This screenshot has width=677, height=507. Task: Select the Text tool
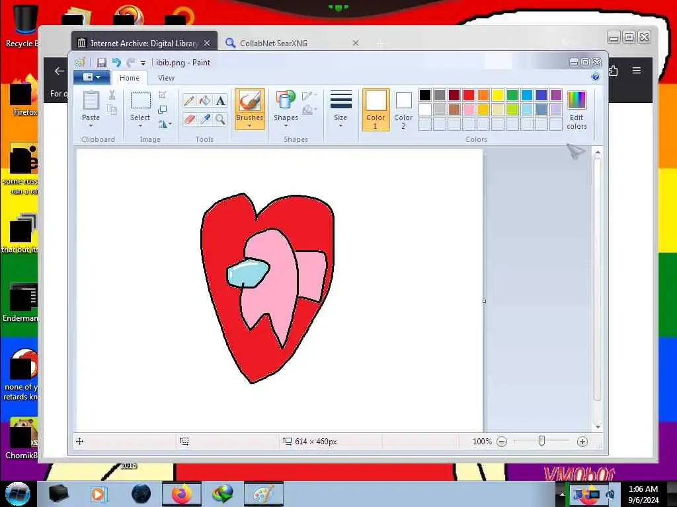pos(221,101)
